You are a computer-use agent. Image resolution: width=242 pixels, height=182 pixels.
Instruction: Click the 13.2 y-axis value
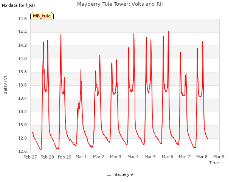click(23, 111)
